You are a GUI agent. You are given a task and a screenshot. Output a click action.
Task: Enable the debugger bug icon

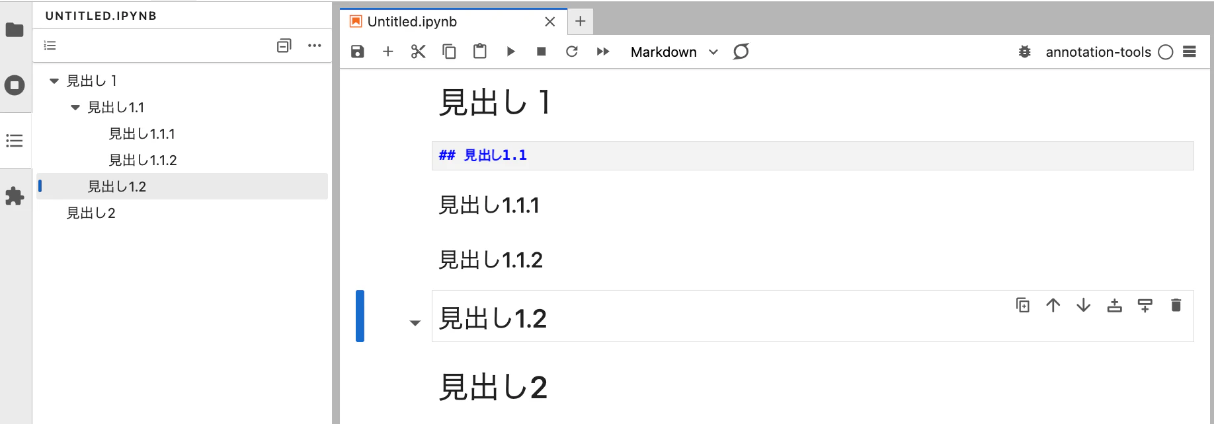(1025, 52)
